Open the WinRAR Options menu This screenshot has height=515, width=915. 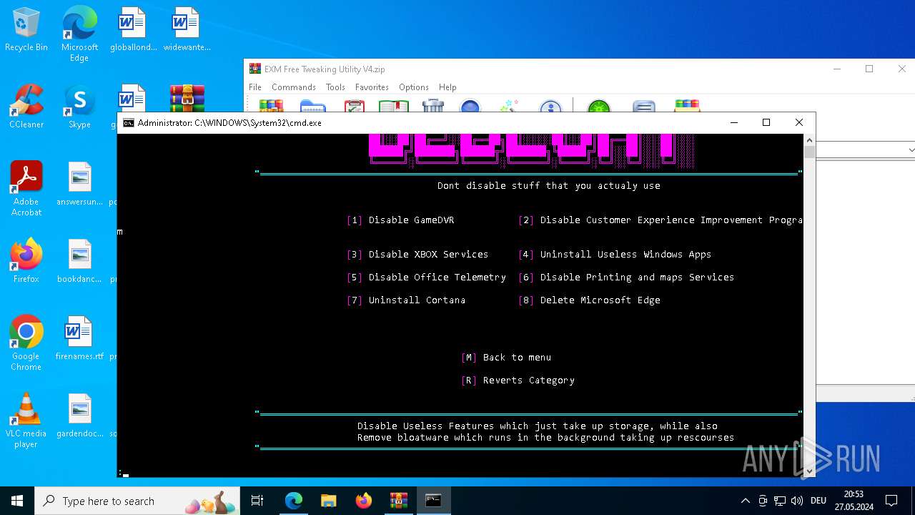click(414, 87)
